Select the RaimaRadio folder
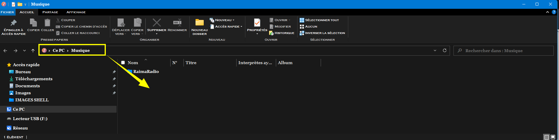Image resolution: width=559 pixels, height=140 pixels. (x=143, y=71)
